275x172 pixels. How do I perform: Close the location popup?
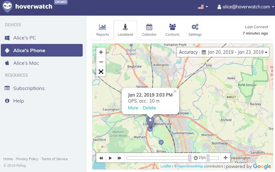pos(175,91)
